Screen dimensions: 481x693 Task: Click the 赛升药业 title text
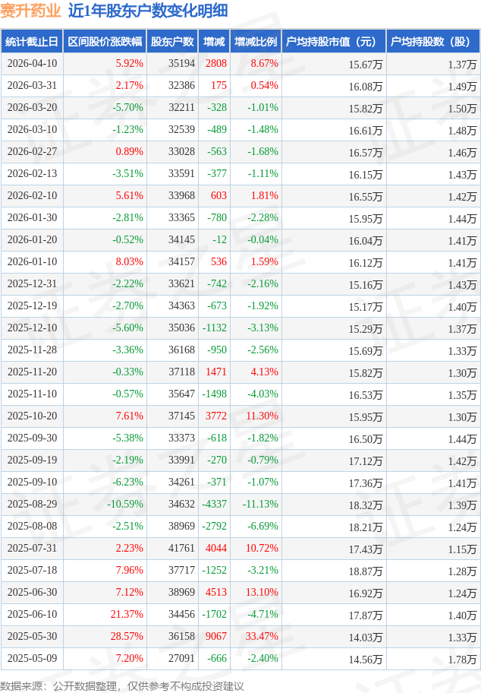click(x=30, y=11)
